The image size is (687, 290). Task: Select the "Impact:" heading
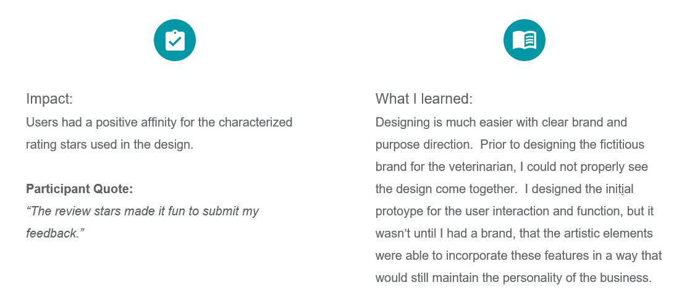click(49, 99)
